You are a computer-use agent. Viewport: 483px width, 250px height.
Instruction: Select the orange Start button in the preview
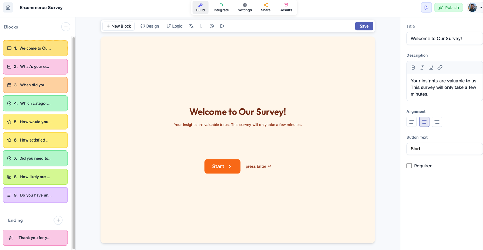click(222, 166)
